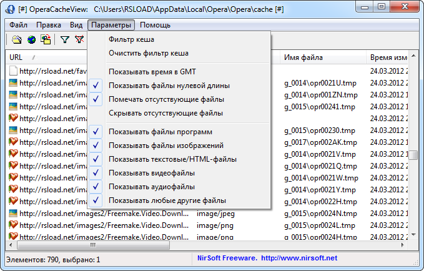The height and width of the screenshot is (271, 424).
Task: Open the http://www.nirsoft.net link
Action: [299, 258]
